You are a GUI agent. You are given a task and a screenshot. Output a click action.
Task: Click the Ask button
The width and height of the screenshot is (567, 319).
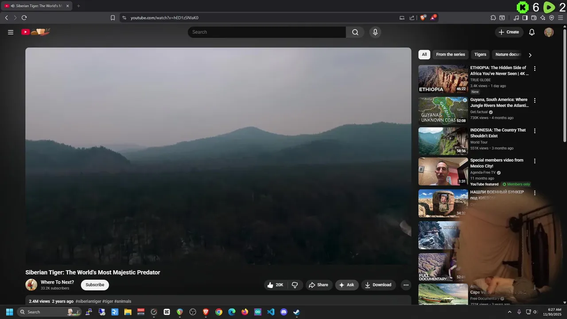[x=347, y=285]
